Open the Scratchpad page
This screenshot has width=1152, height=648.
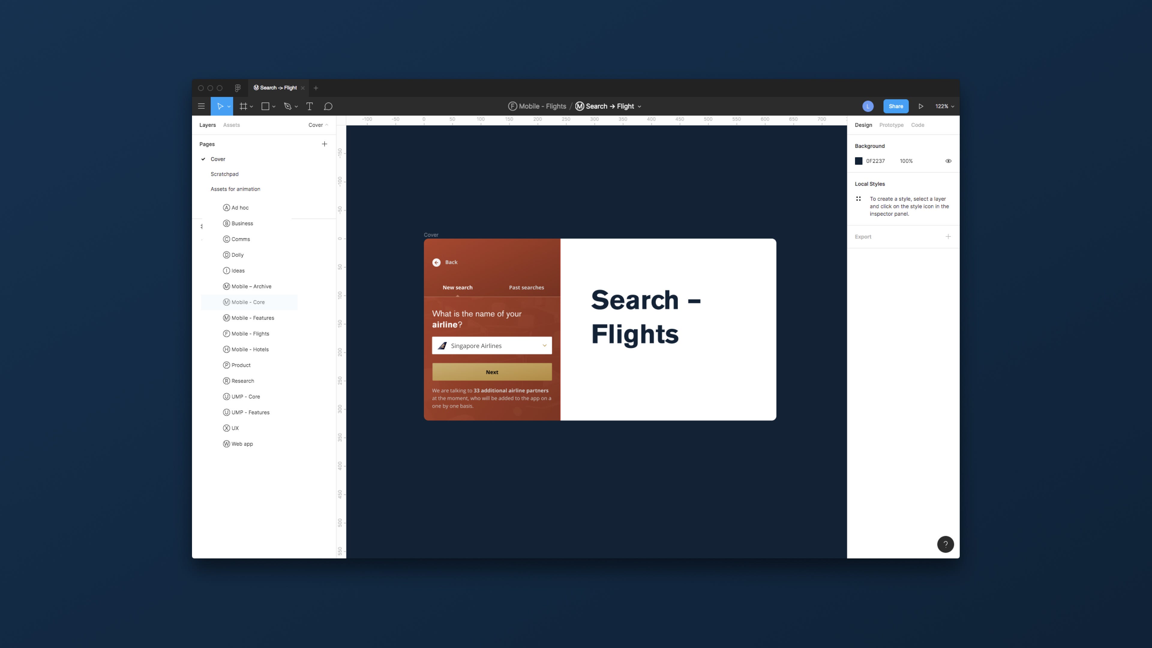[x=224, y=174]
